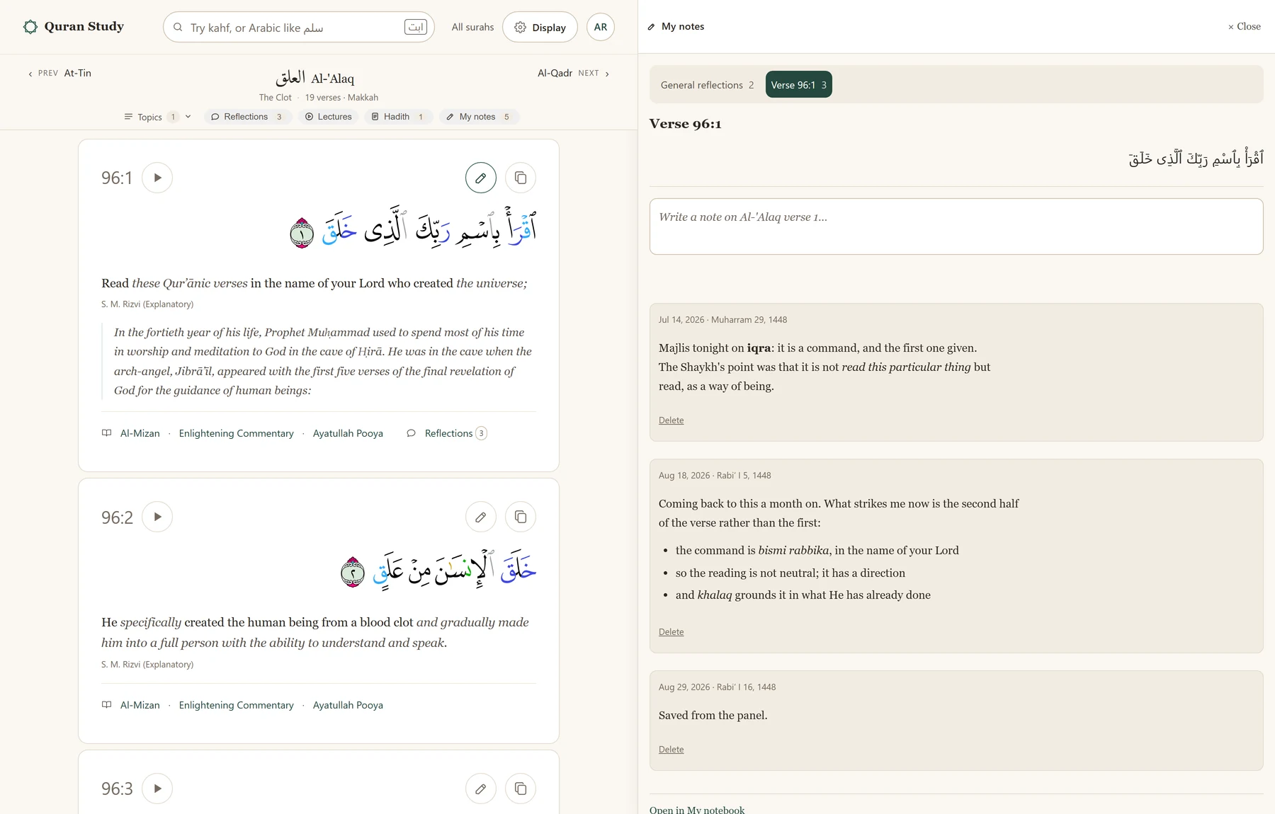Open Al-Mizan commentary for verse 96:2
Viewport: 1275px width, 814px height.
point(140,705)
